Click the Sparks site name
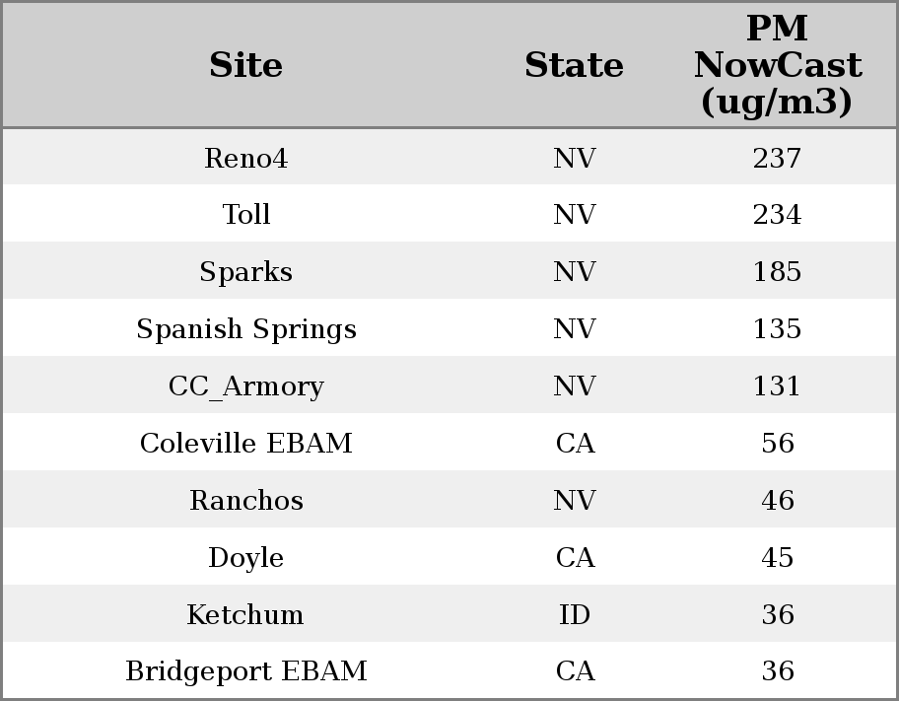 click(245, 272)
